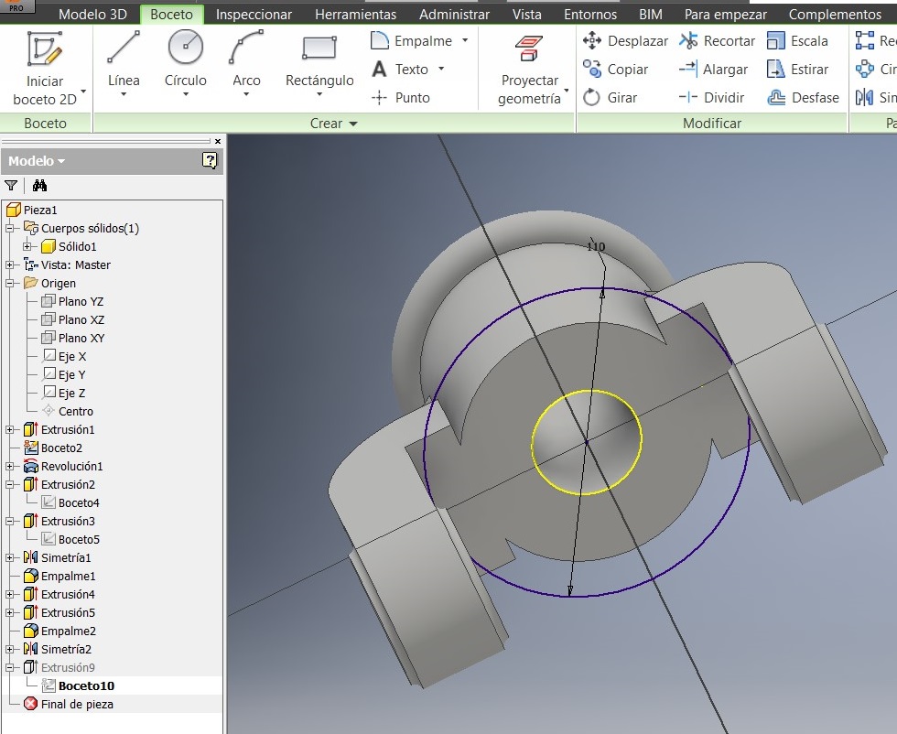Viewport: 897px width, 734px height.
Task: Expand the Simetría1 feature
Action: click(x=9, y=557)
